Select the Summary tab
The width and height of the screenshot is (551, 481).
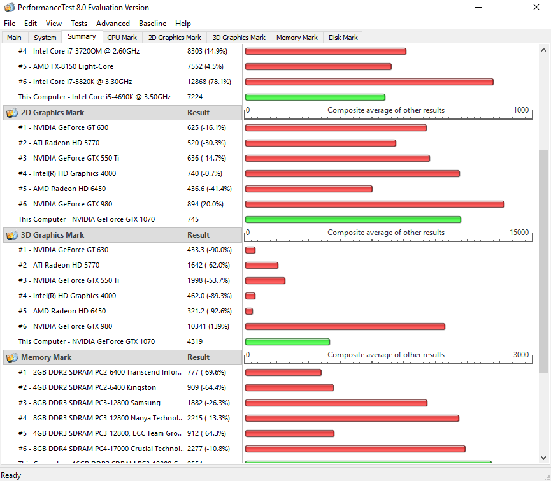(82, 36)
